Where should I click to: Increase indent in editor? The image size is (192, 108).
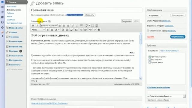[x=85, y=30]
